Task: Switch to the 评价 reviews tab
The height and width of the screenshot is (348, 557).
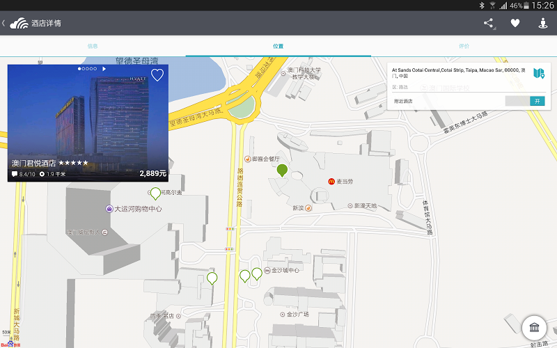Action: pyautogui.click(x=464, y=46)
